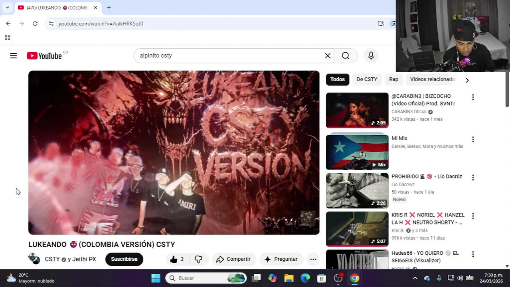510x287 pixels.
Task: Open the CSTY channel name link
Action: pos(52,259)
